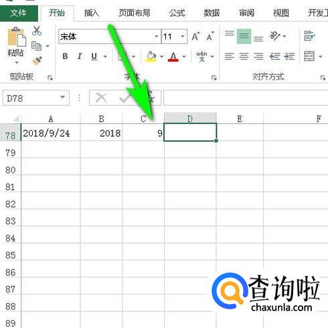Toggle Italic formatting
Viewport: 328px width, 328px height.
[x=80, y=56]
